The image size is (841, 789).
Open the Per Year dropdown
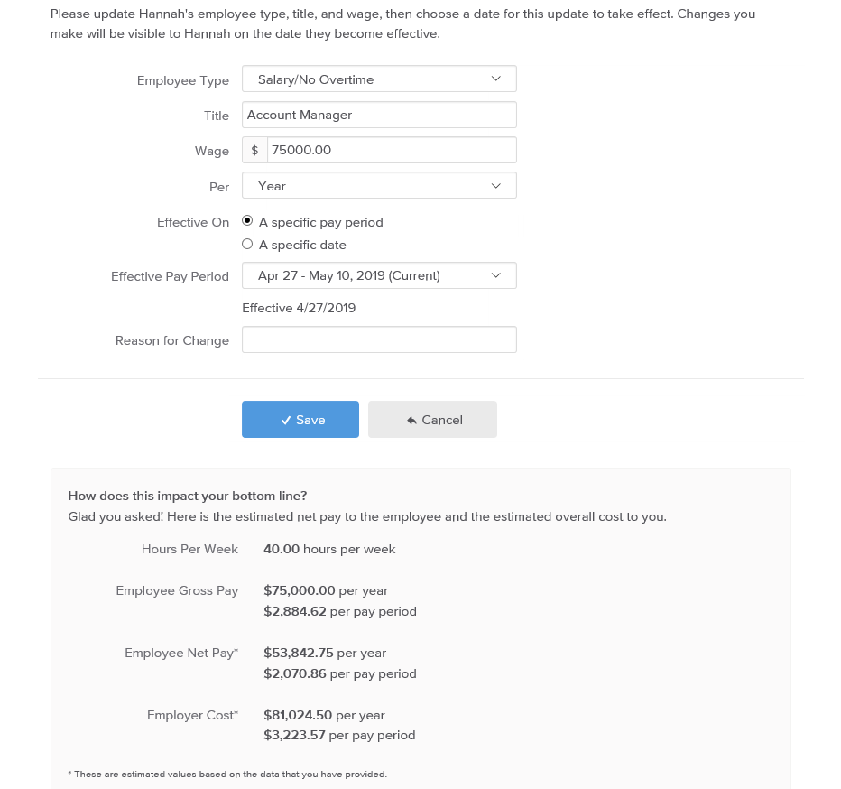(x=379, y=186)
